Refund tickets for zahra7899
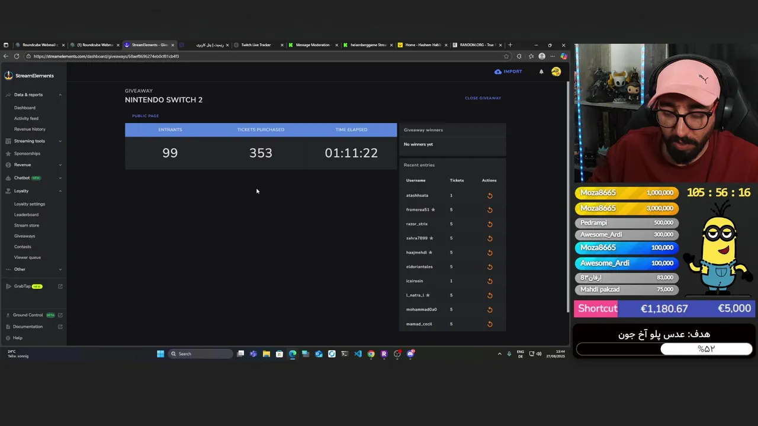This screenshot has height=426, width=758. point(490,238)
